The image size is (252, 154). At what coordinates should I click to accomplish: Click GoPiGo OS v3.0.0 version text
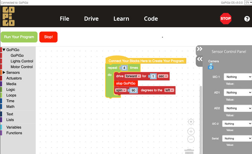232,3
